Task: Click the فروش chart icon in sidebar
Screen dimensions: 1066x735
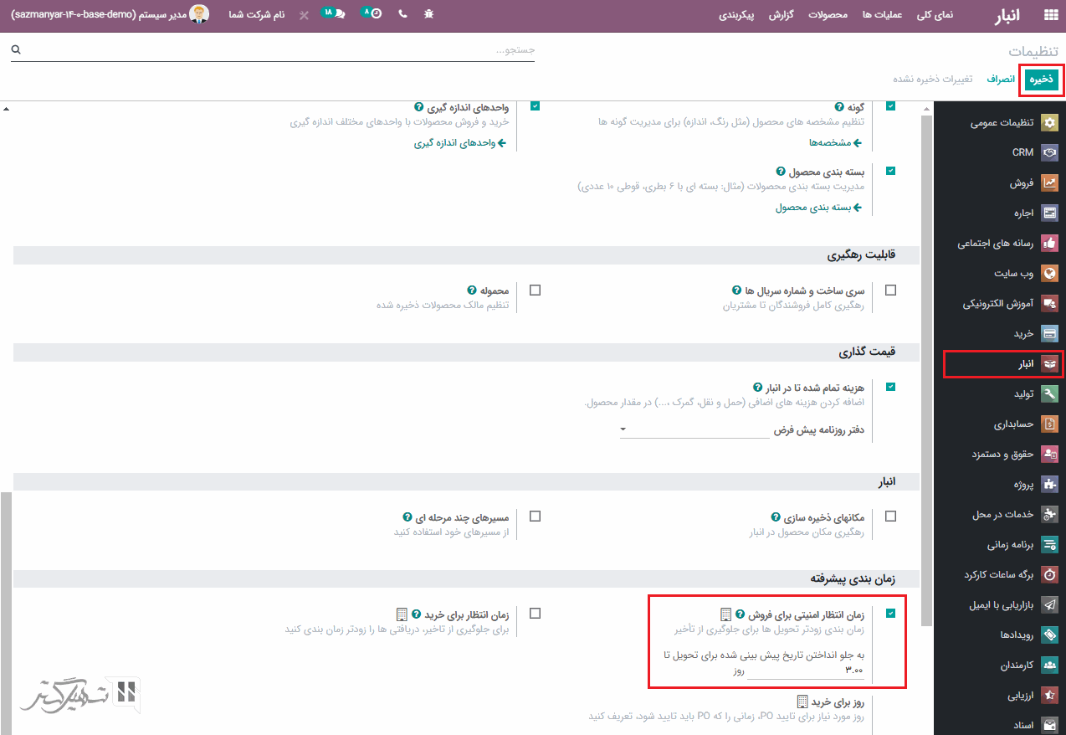Action: [1049, 182]
